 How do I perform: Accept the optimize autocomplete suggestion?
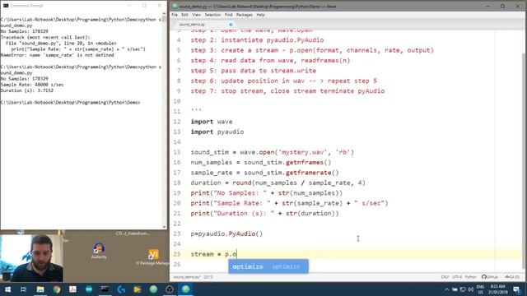[268, 266]
